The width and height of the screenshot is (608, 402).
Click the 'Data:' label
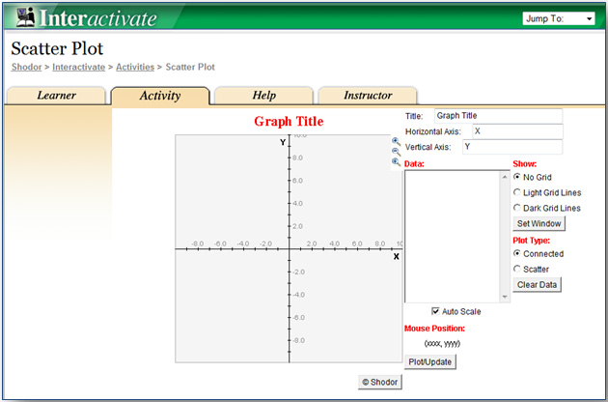click(414, 164)
